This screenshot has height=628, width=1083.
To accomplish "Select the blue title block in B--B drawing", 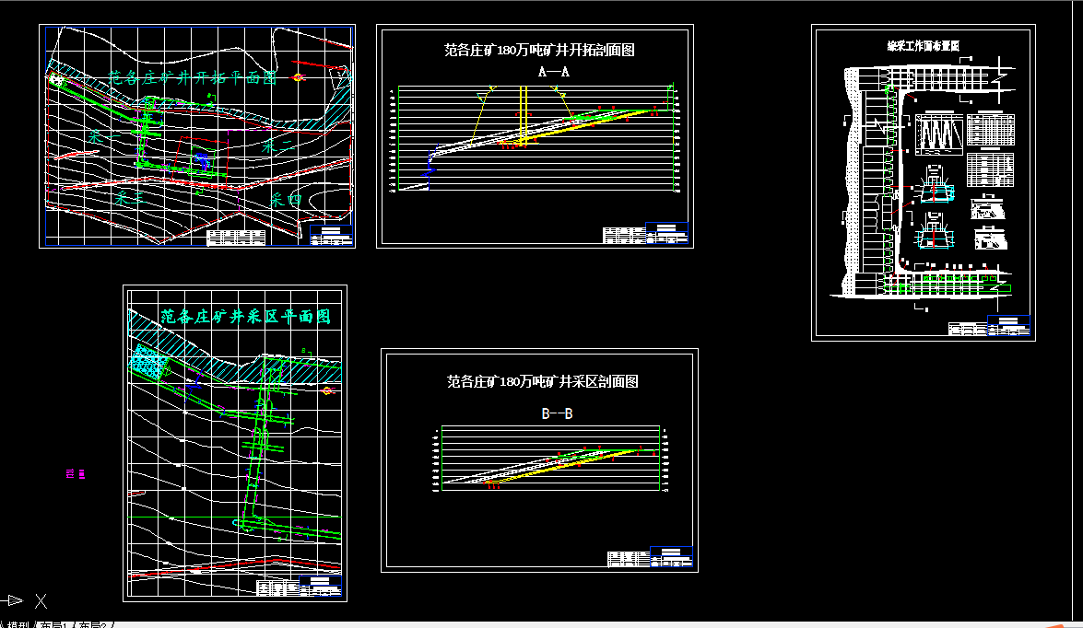I will [x=671, y=557].
